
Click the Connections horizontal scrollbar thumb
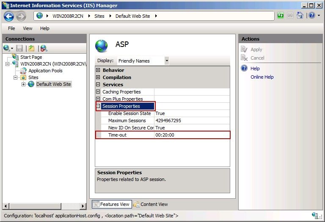pos(35,206)
